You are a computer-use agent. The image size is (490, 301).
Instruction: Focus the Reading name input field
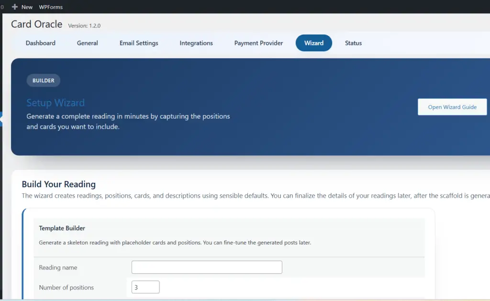pos(207,267)
